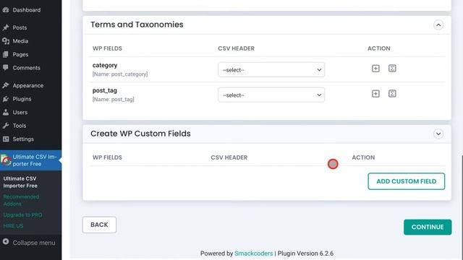Open the Pages menu item
The height and width of the screenshot is (260, 463).
click(x=20, y=55)
